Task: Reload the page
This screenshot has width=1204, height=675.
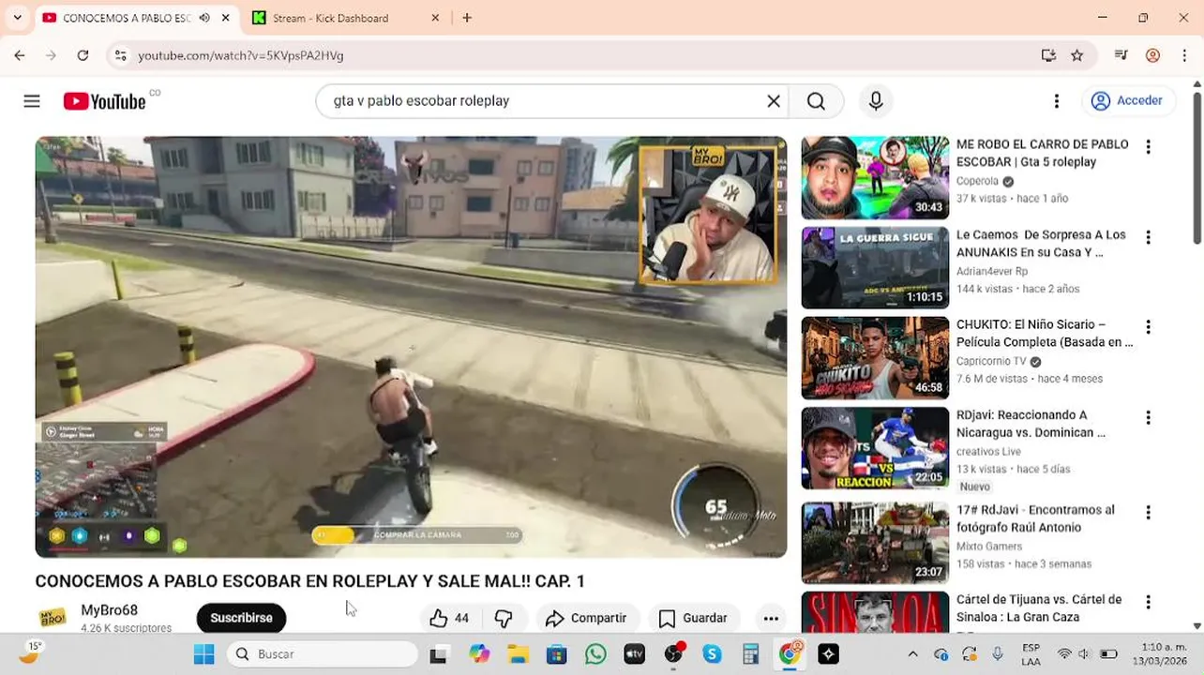Action: [x=83, y=55]
